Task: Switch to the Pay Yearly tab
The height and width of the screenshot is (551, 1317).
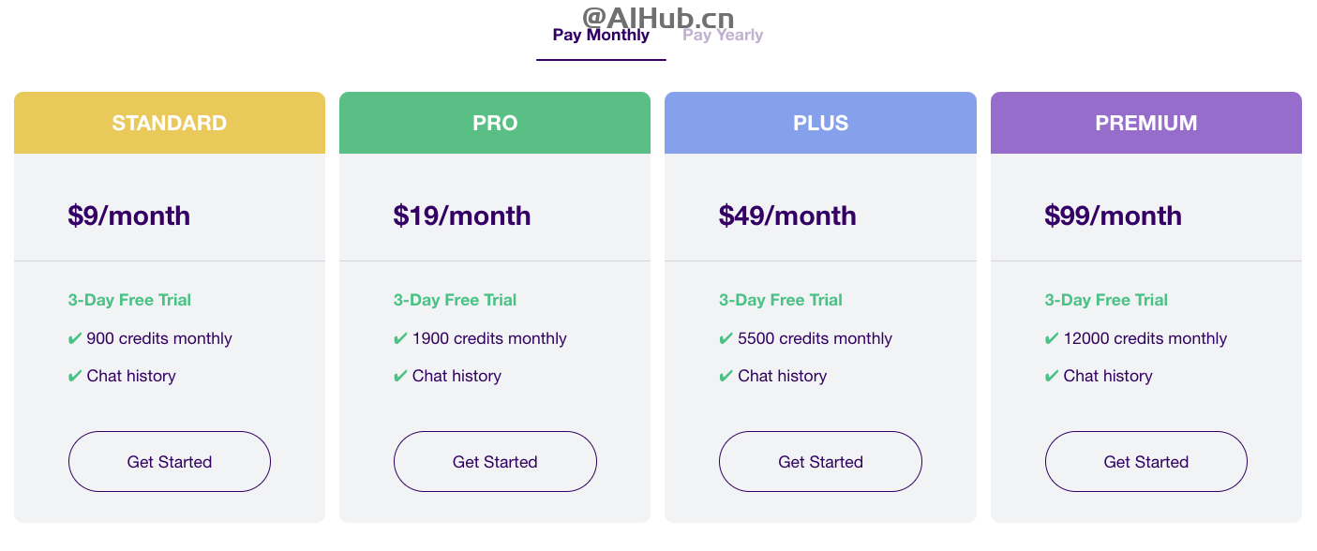Action: (723, 36)
